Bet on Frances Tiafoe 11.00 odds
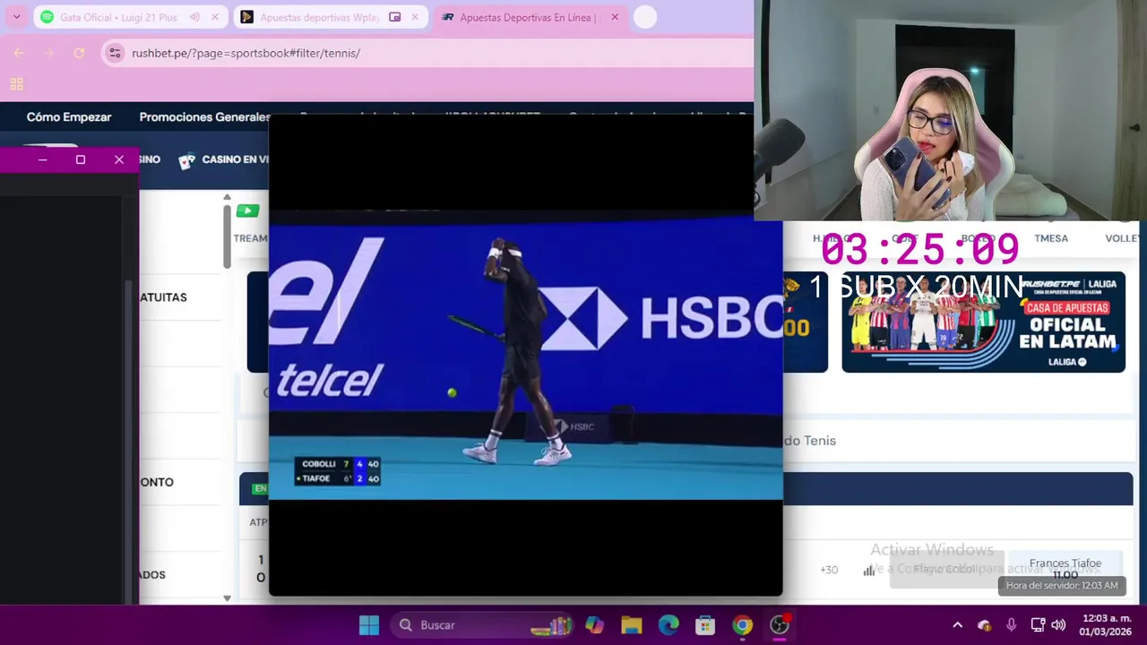The height and width of the screenshot is (645, 1147). (1065, 569)
